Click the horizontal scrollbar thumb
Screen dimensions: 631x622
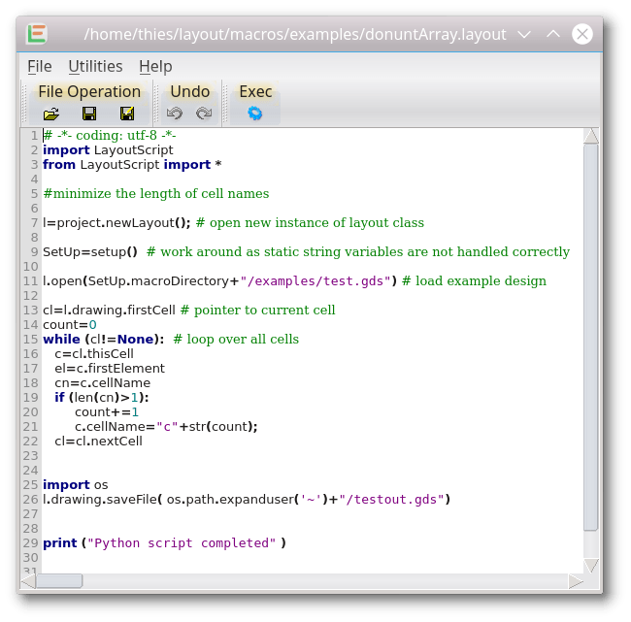pyautogui.click(x=59, y=581)
